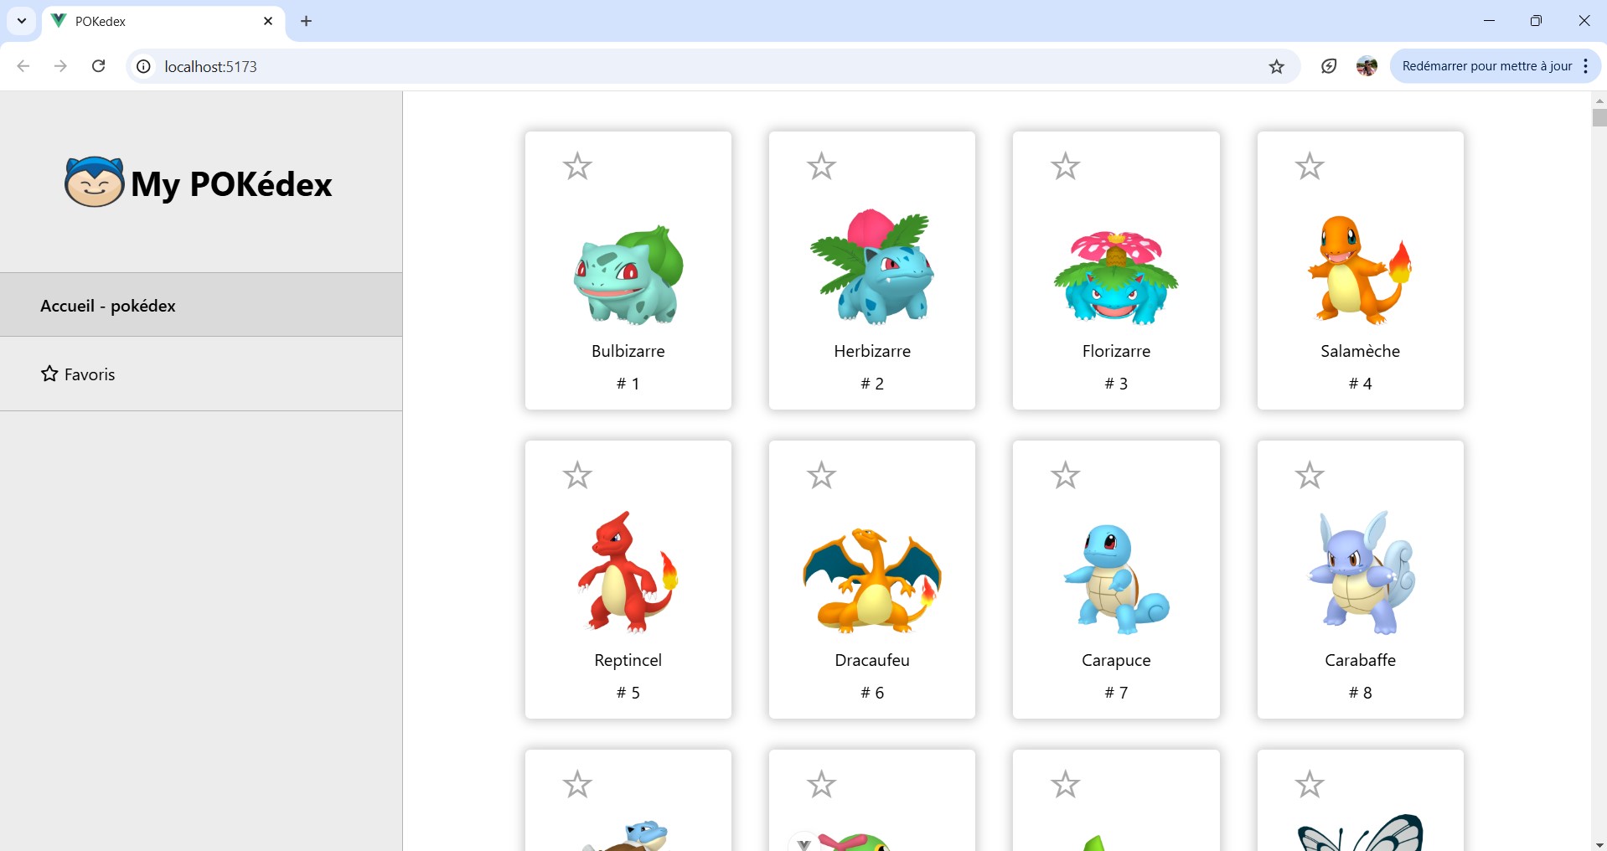Open the Chrome profile avatar

1367,66
